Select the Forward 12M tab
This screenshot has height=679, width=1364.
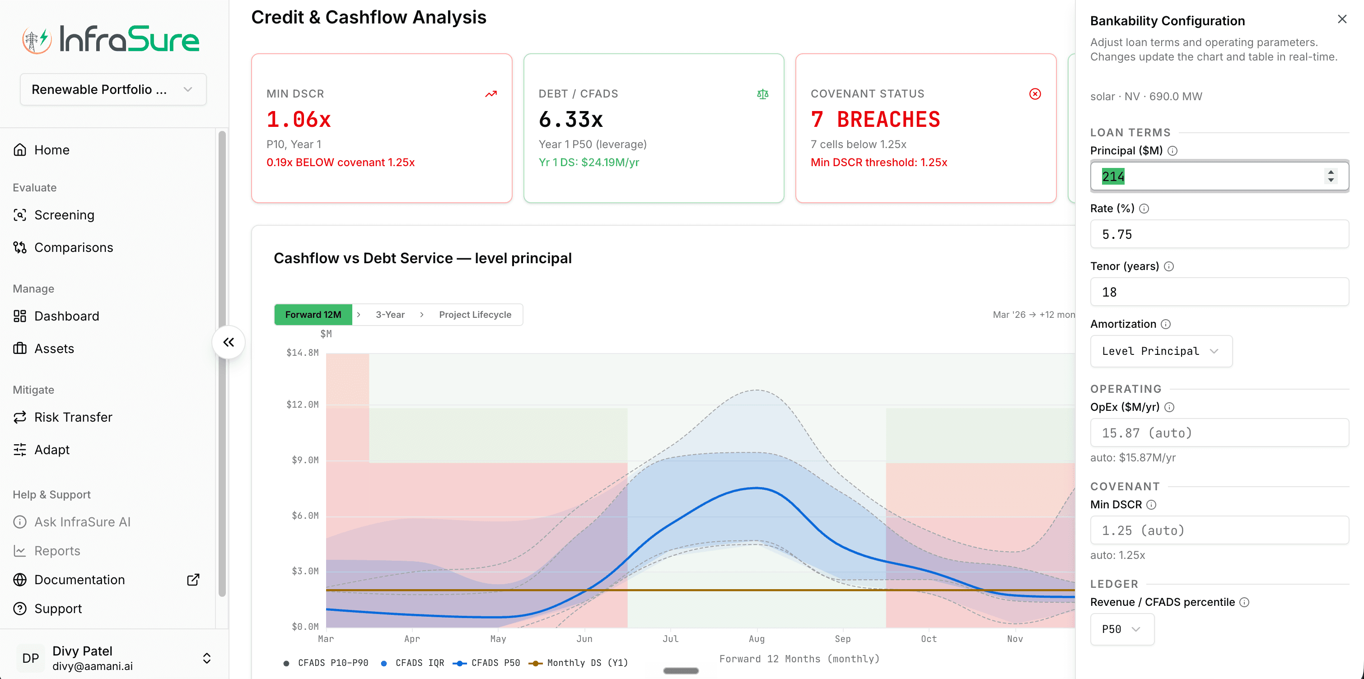coord(313,314)
